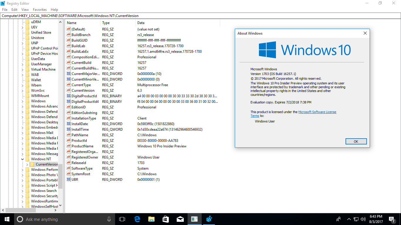Select the SystemRoot value name
401x225 pixels.
81,174
